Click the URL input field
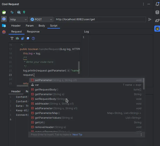The height and width of the screenshot is (146, 160). click(x=100, y=19)
